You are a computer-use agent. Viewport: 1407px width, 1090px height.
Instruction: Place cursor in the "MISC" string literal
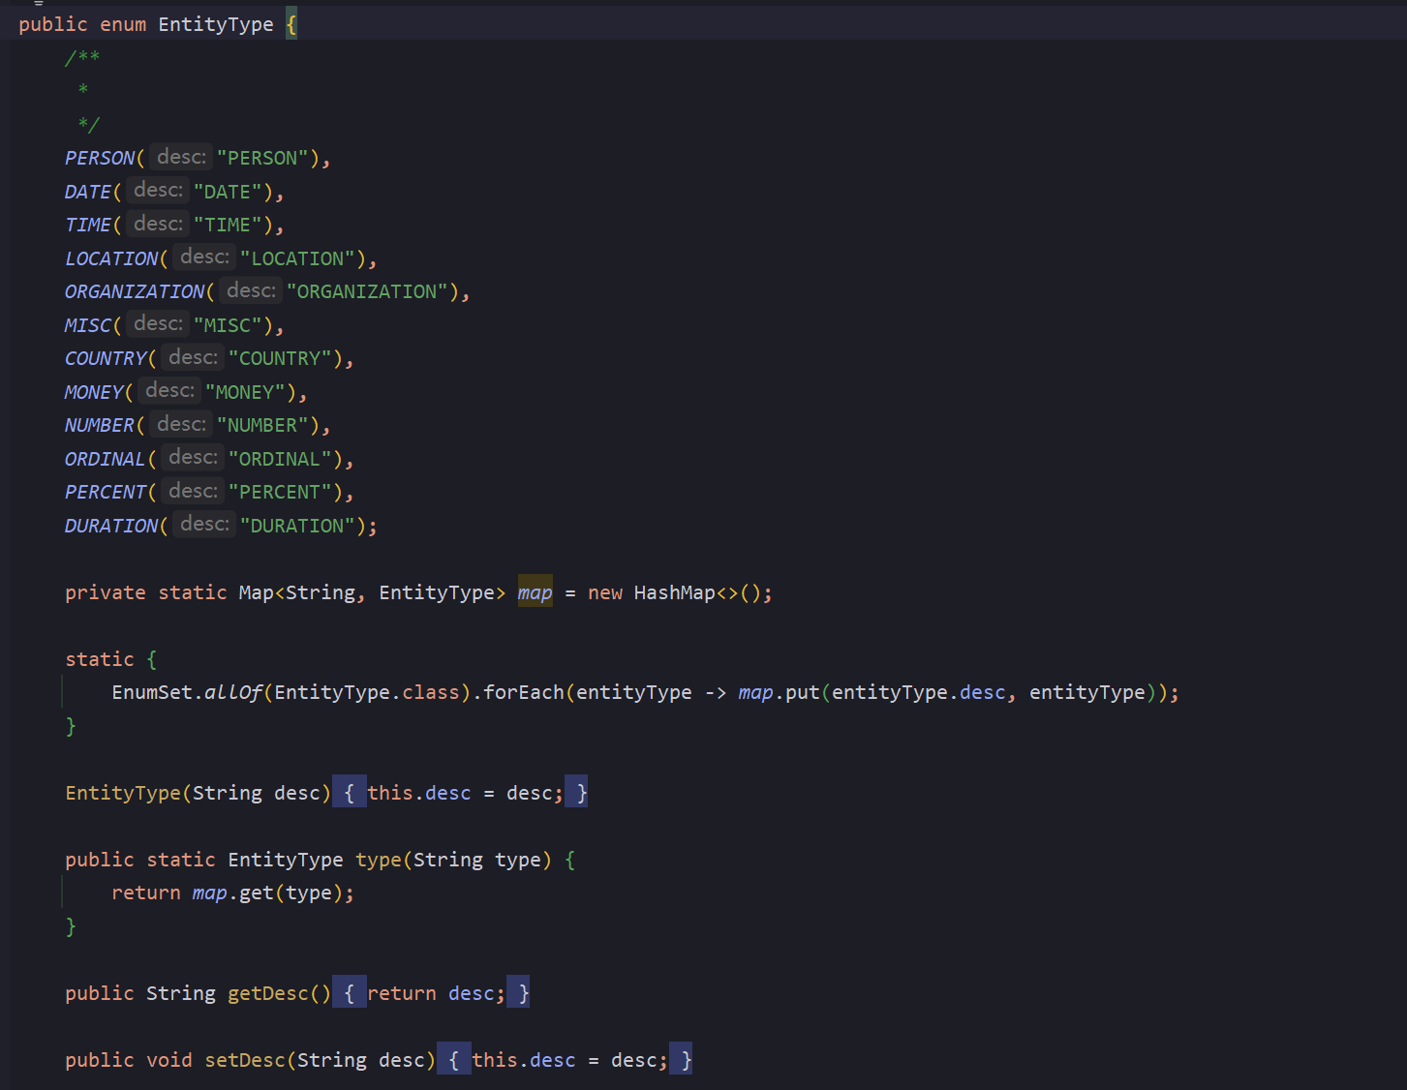point(228,325)
